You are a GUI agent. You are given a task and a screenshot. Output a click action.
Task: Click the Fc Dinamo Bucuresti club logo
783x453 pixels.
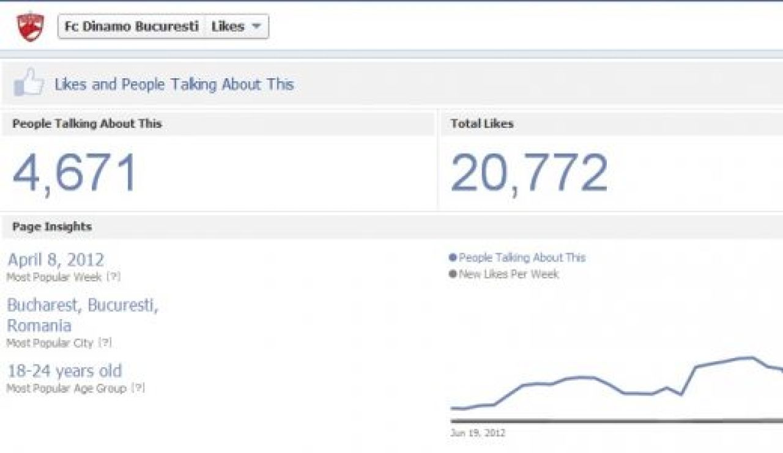tap(30, 27)
